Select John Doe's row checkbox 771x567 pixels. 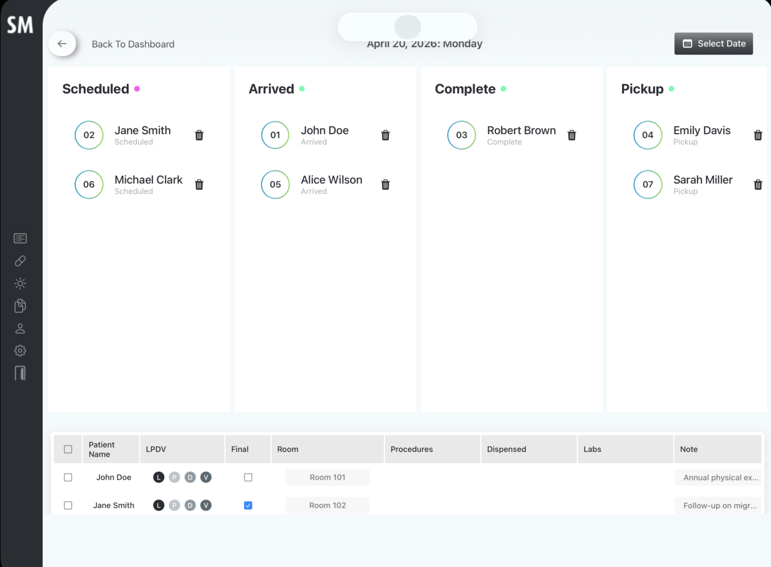click(x=68, y=477)
